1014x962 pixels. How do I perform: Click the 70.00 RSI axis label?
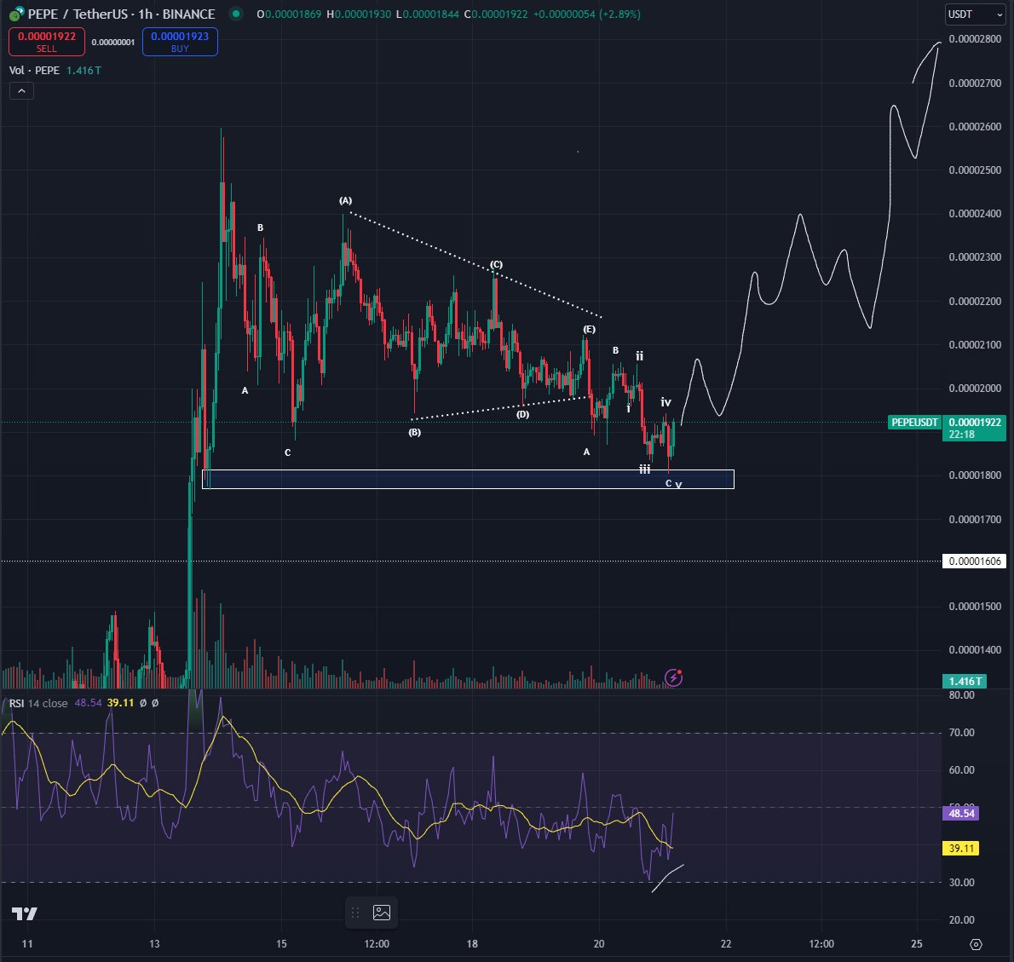pyautogui.click(x=962, y=733)
